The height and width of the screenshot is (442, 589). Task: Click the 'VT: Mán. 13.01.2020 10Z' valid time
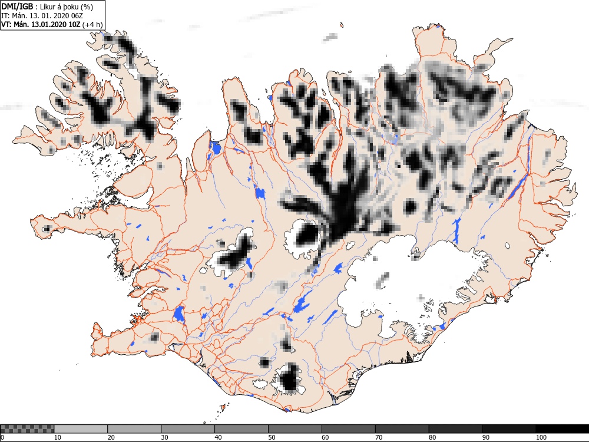pos(41,25)
